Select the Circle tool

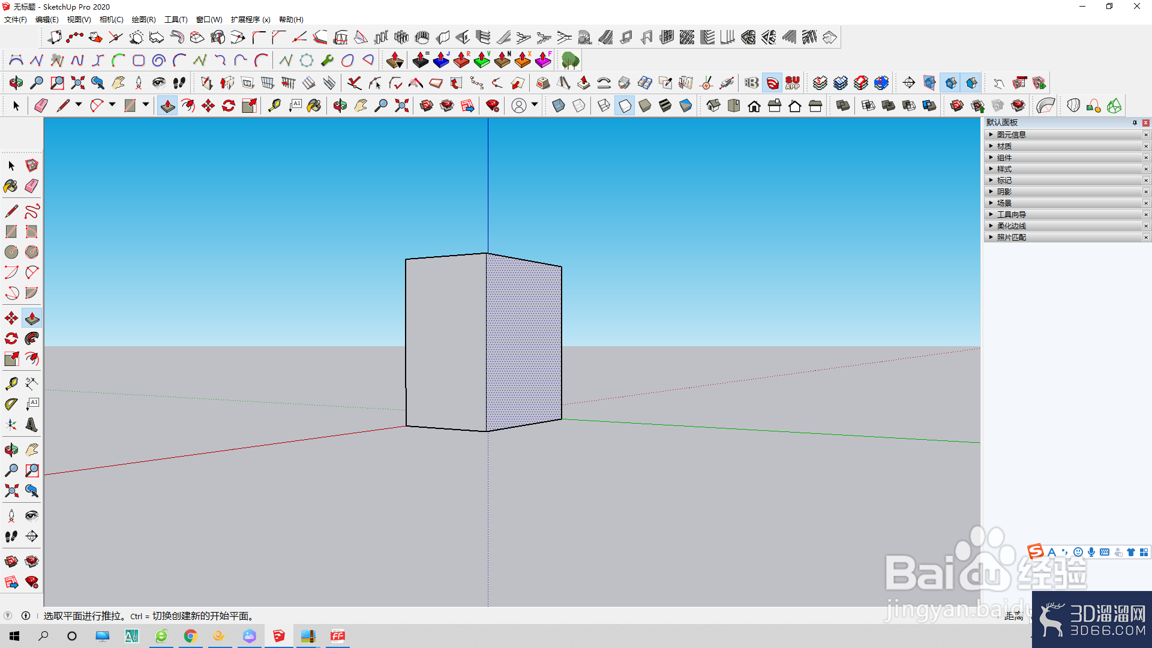click(x=11, y=252)
